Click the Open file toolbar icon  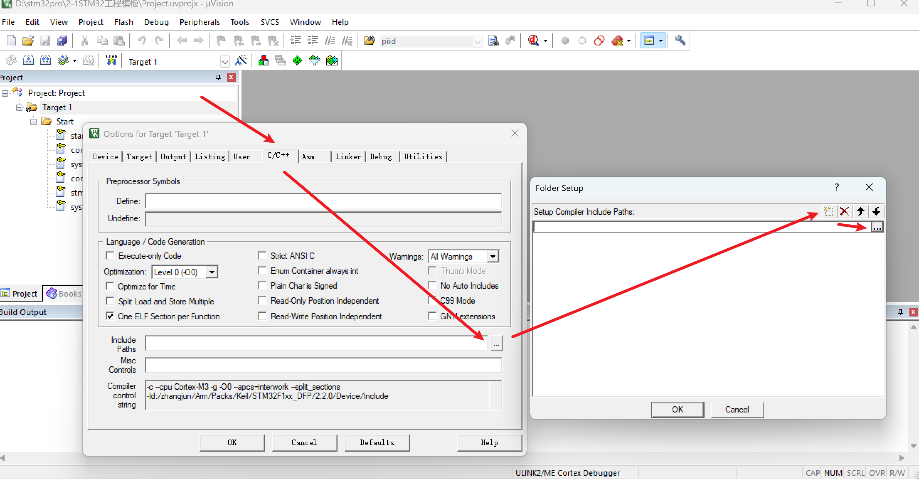pyautogui.click(x=28, y=41)
